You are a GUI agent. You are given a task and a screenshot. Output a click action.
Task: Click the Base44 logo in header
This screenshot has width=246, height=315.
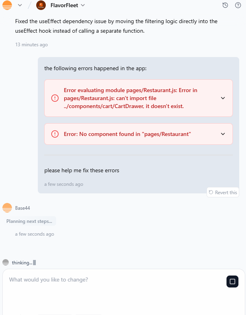point(7,5)
